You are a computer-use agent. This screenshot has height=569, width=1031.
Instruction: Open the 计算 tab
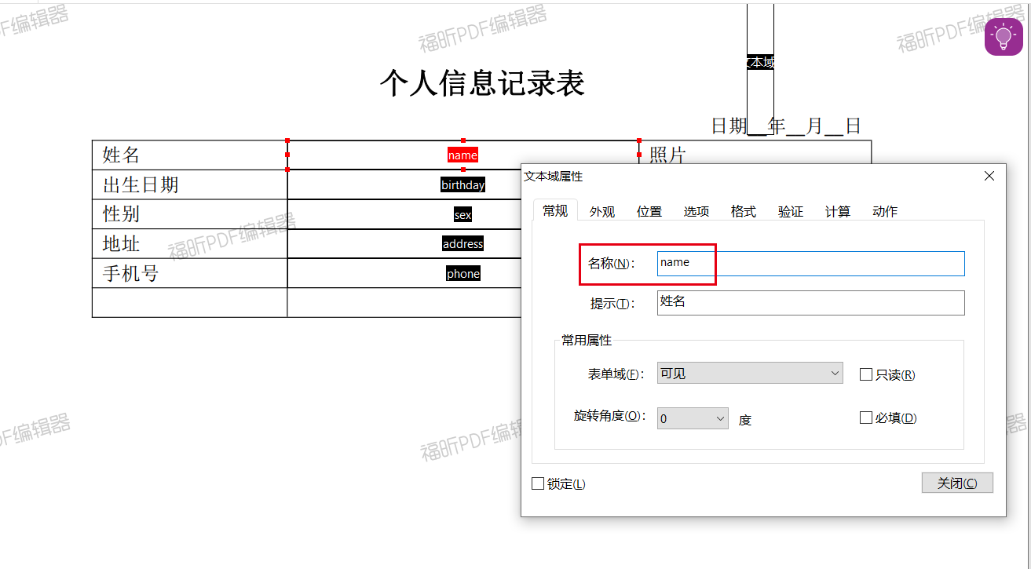(x=838, y=211)
